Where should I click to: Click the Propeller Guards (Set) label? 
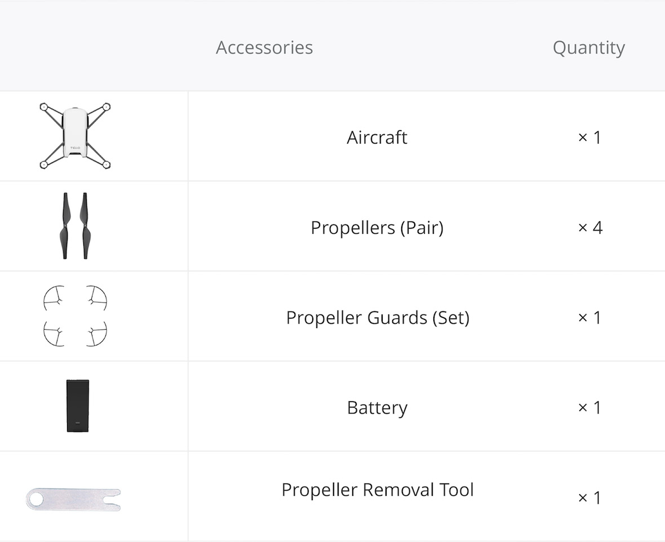click(x=378, y=318)
